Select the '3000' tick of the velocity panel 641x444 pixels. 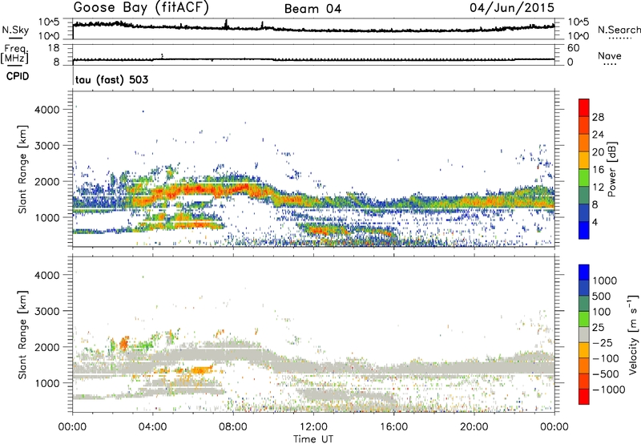(x=46, y=311)
